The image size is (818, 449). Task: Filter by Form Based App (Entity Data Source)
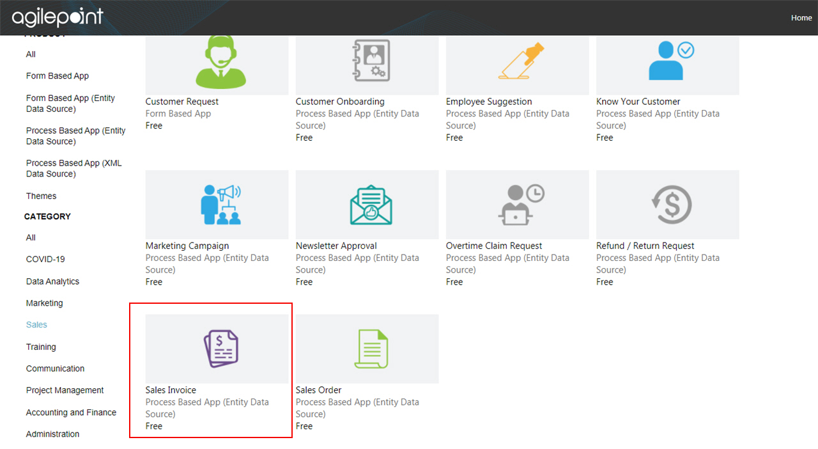click(x=70, y=104)
